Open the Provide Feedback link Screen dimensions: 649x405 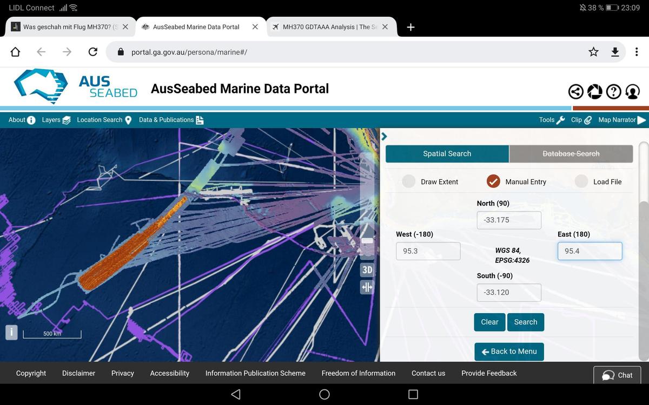pos(489,373)
